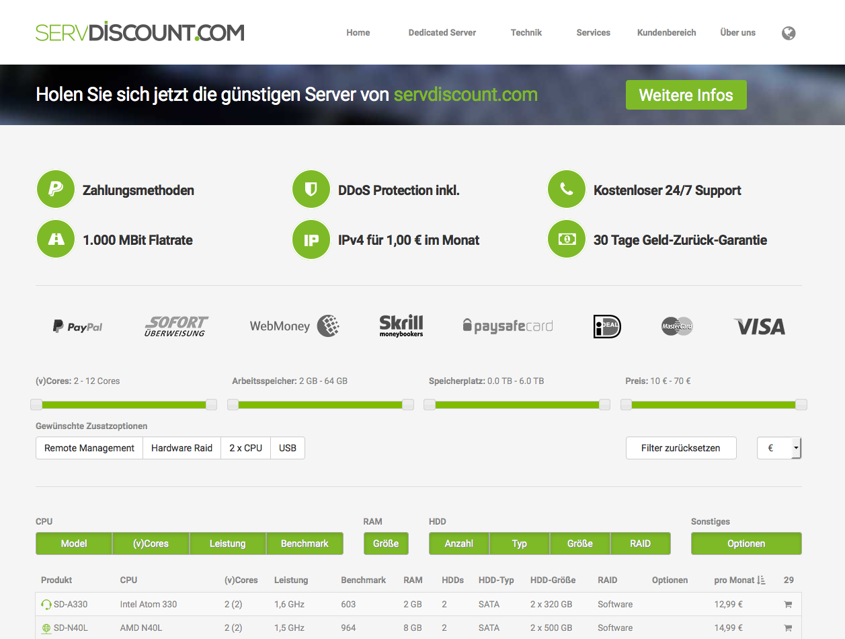Image resolution: width=845 pixels, height=639 pixels.
Task: Toggle the (v)Cores column button
Action: pyautogui.click(x=151, y=543)
